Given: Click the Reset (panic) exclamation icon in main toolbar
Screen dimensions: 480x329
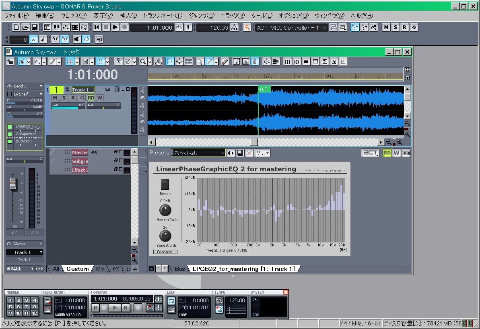Looking at the screenshot, I should pos(188,27).
